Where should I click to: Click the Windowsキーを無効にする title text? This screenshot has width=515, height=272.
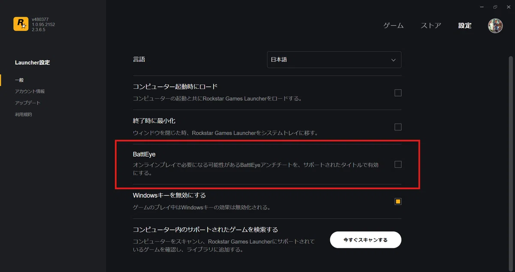coord(170,195)
